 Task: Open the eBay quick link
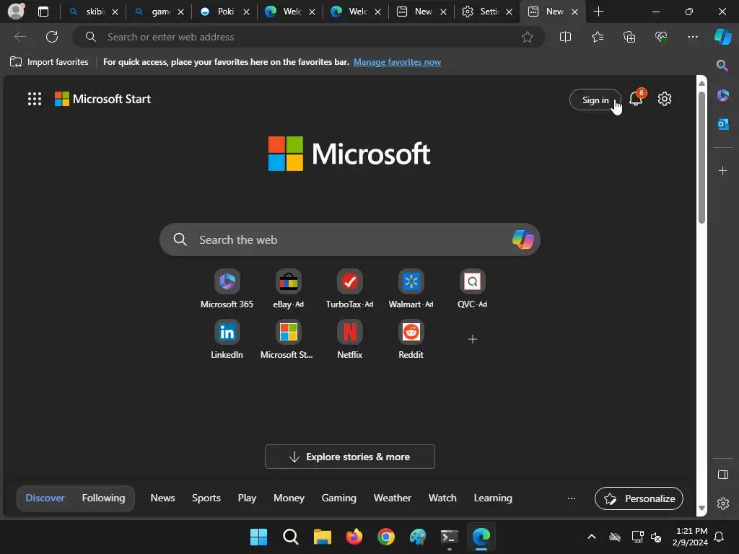click(289, 289)
